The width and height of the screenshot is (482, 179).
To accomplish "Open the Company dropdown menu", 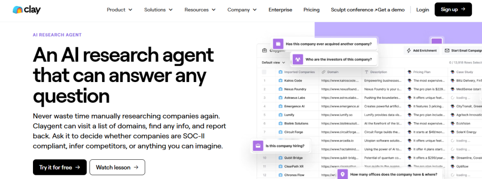I will click(x=242, y=10).
